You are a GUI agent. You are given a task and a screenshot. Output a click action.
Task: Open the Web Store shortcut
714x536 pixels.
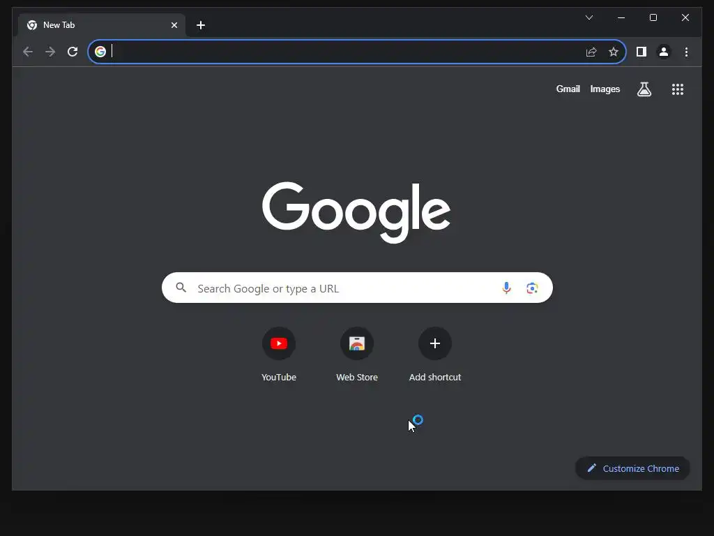[x=357, y=354]
